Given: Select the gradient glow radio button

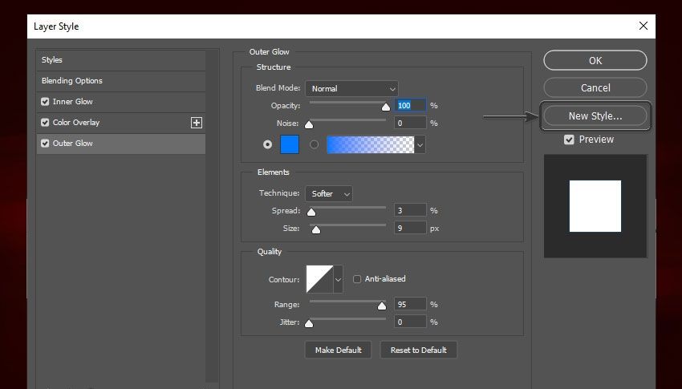Looking at the screenshot, I should (x=314, y=144).
